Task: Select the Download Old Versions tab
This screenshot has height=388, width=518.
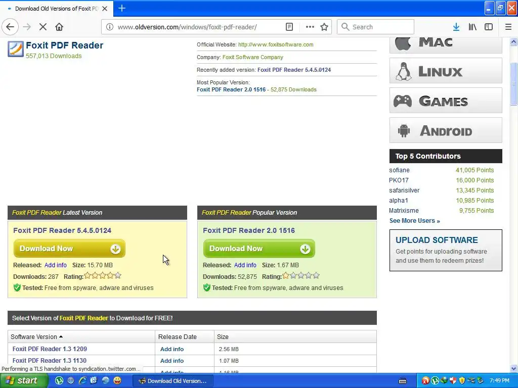Action: point(57,9)
